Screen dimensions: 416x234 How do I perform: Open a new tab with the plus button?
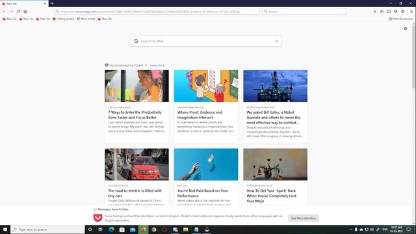point(52,3)
